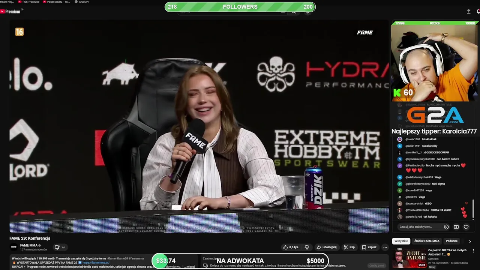Screen dimensions: 480x270
Task: Click the @ania11981 chat message
Action: pyautogui.click(x=421, y=146)
